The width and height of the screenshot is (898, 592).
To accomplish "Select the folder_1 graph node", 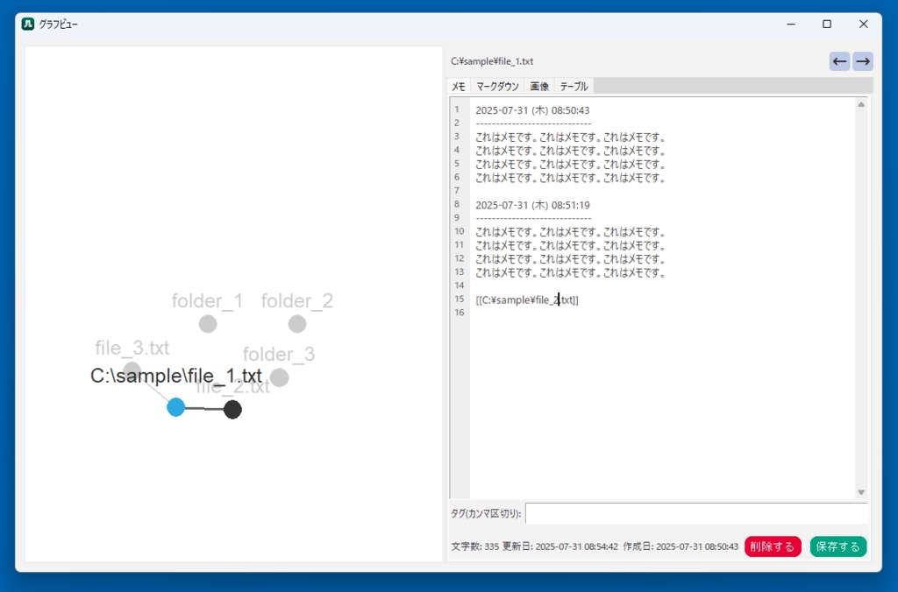I will tap(208, 324).
